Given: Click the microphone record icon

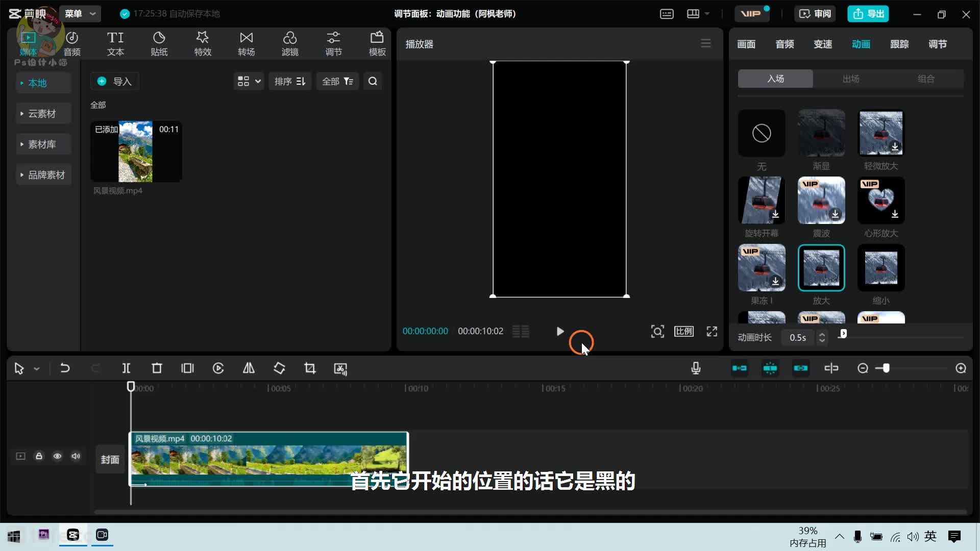Looking at the screenshot, I should point(697,368).
